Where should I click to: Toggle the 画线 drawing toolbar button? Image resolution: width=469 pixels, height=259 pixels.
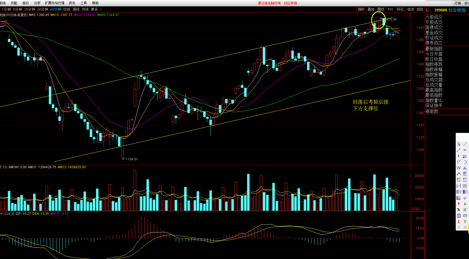pyautogui.click(x=381, y=9)
